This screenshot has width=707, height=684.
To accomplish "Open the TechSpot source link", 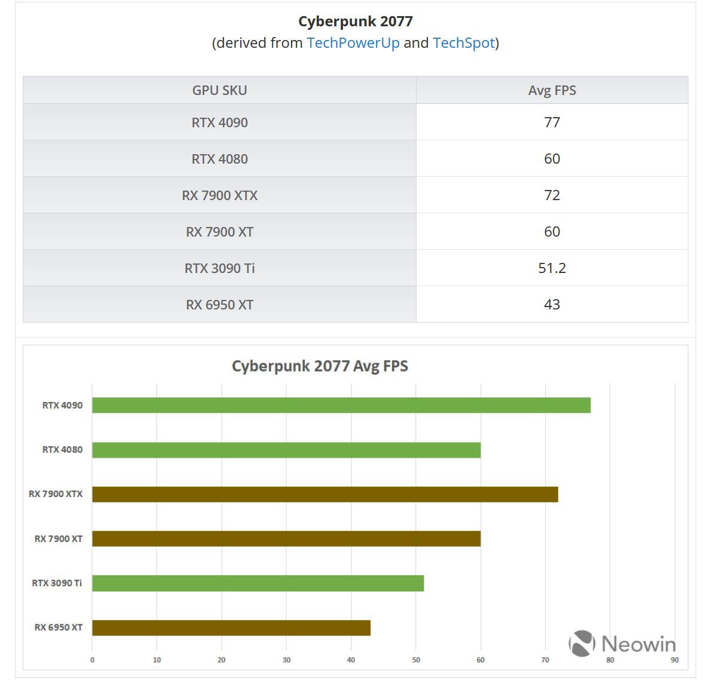I will [464, 43].
